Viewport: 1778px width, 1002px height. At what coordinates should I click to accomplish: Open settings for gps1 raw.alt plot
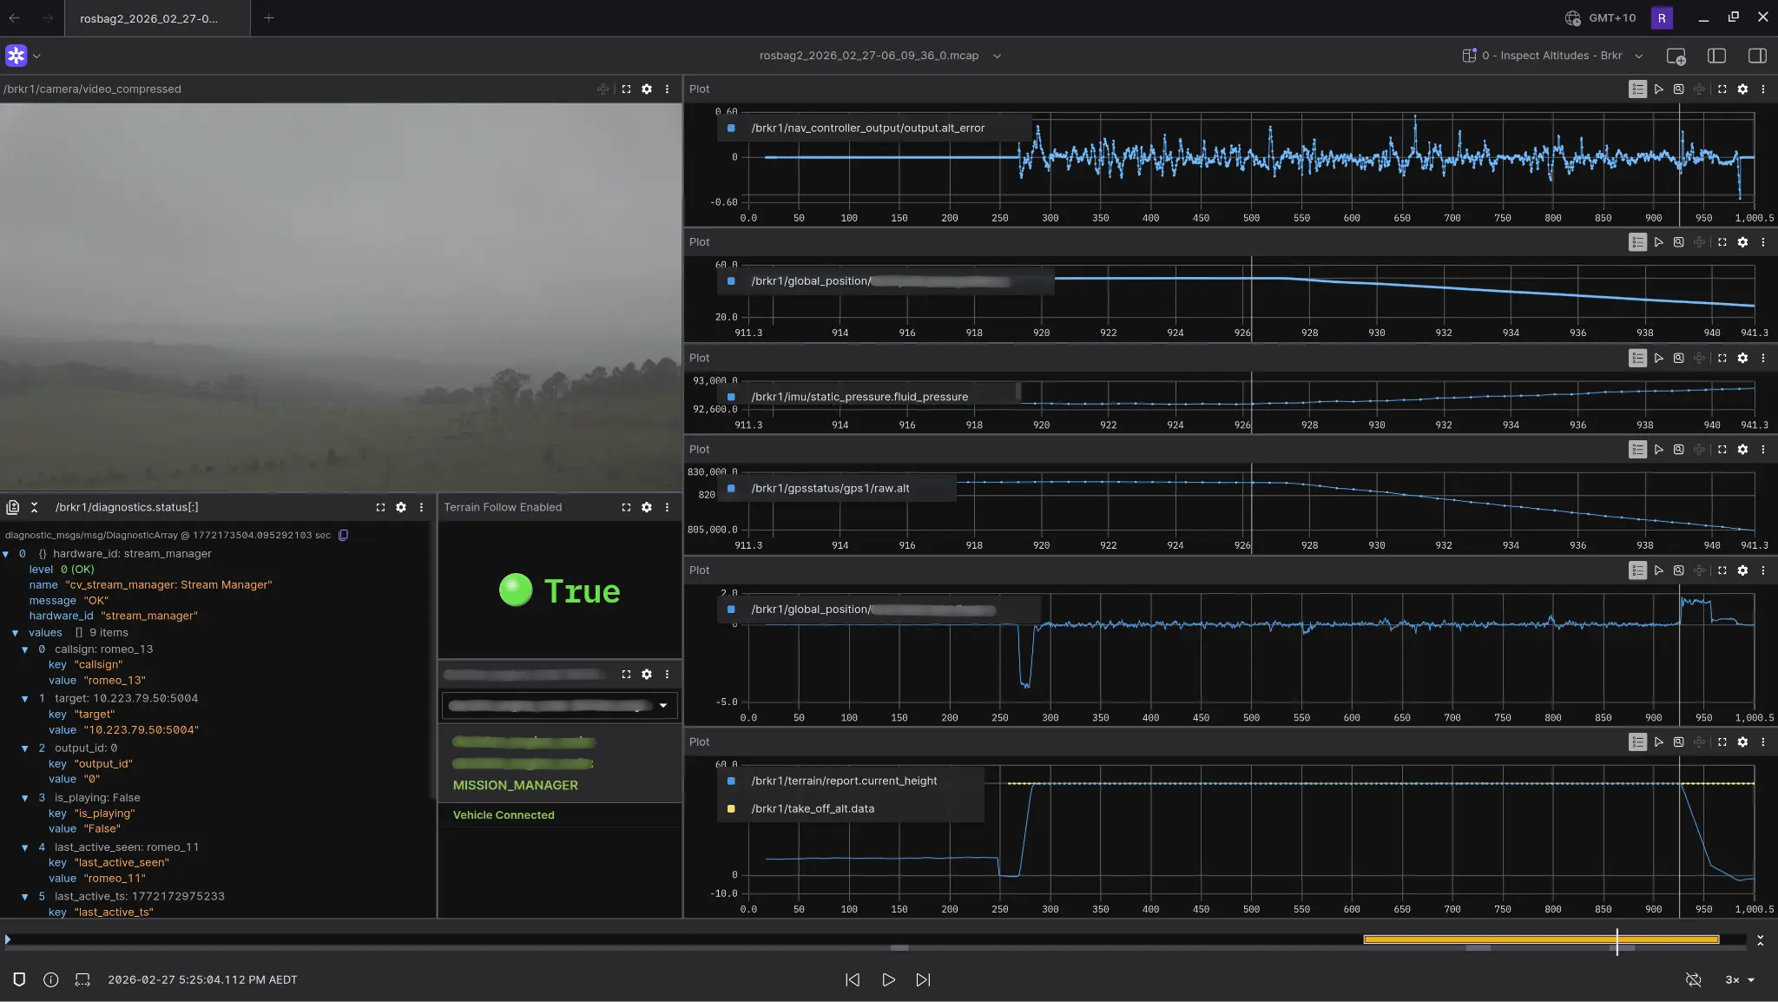tap(1742, 450)
